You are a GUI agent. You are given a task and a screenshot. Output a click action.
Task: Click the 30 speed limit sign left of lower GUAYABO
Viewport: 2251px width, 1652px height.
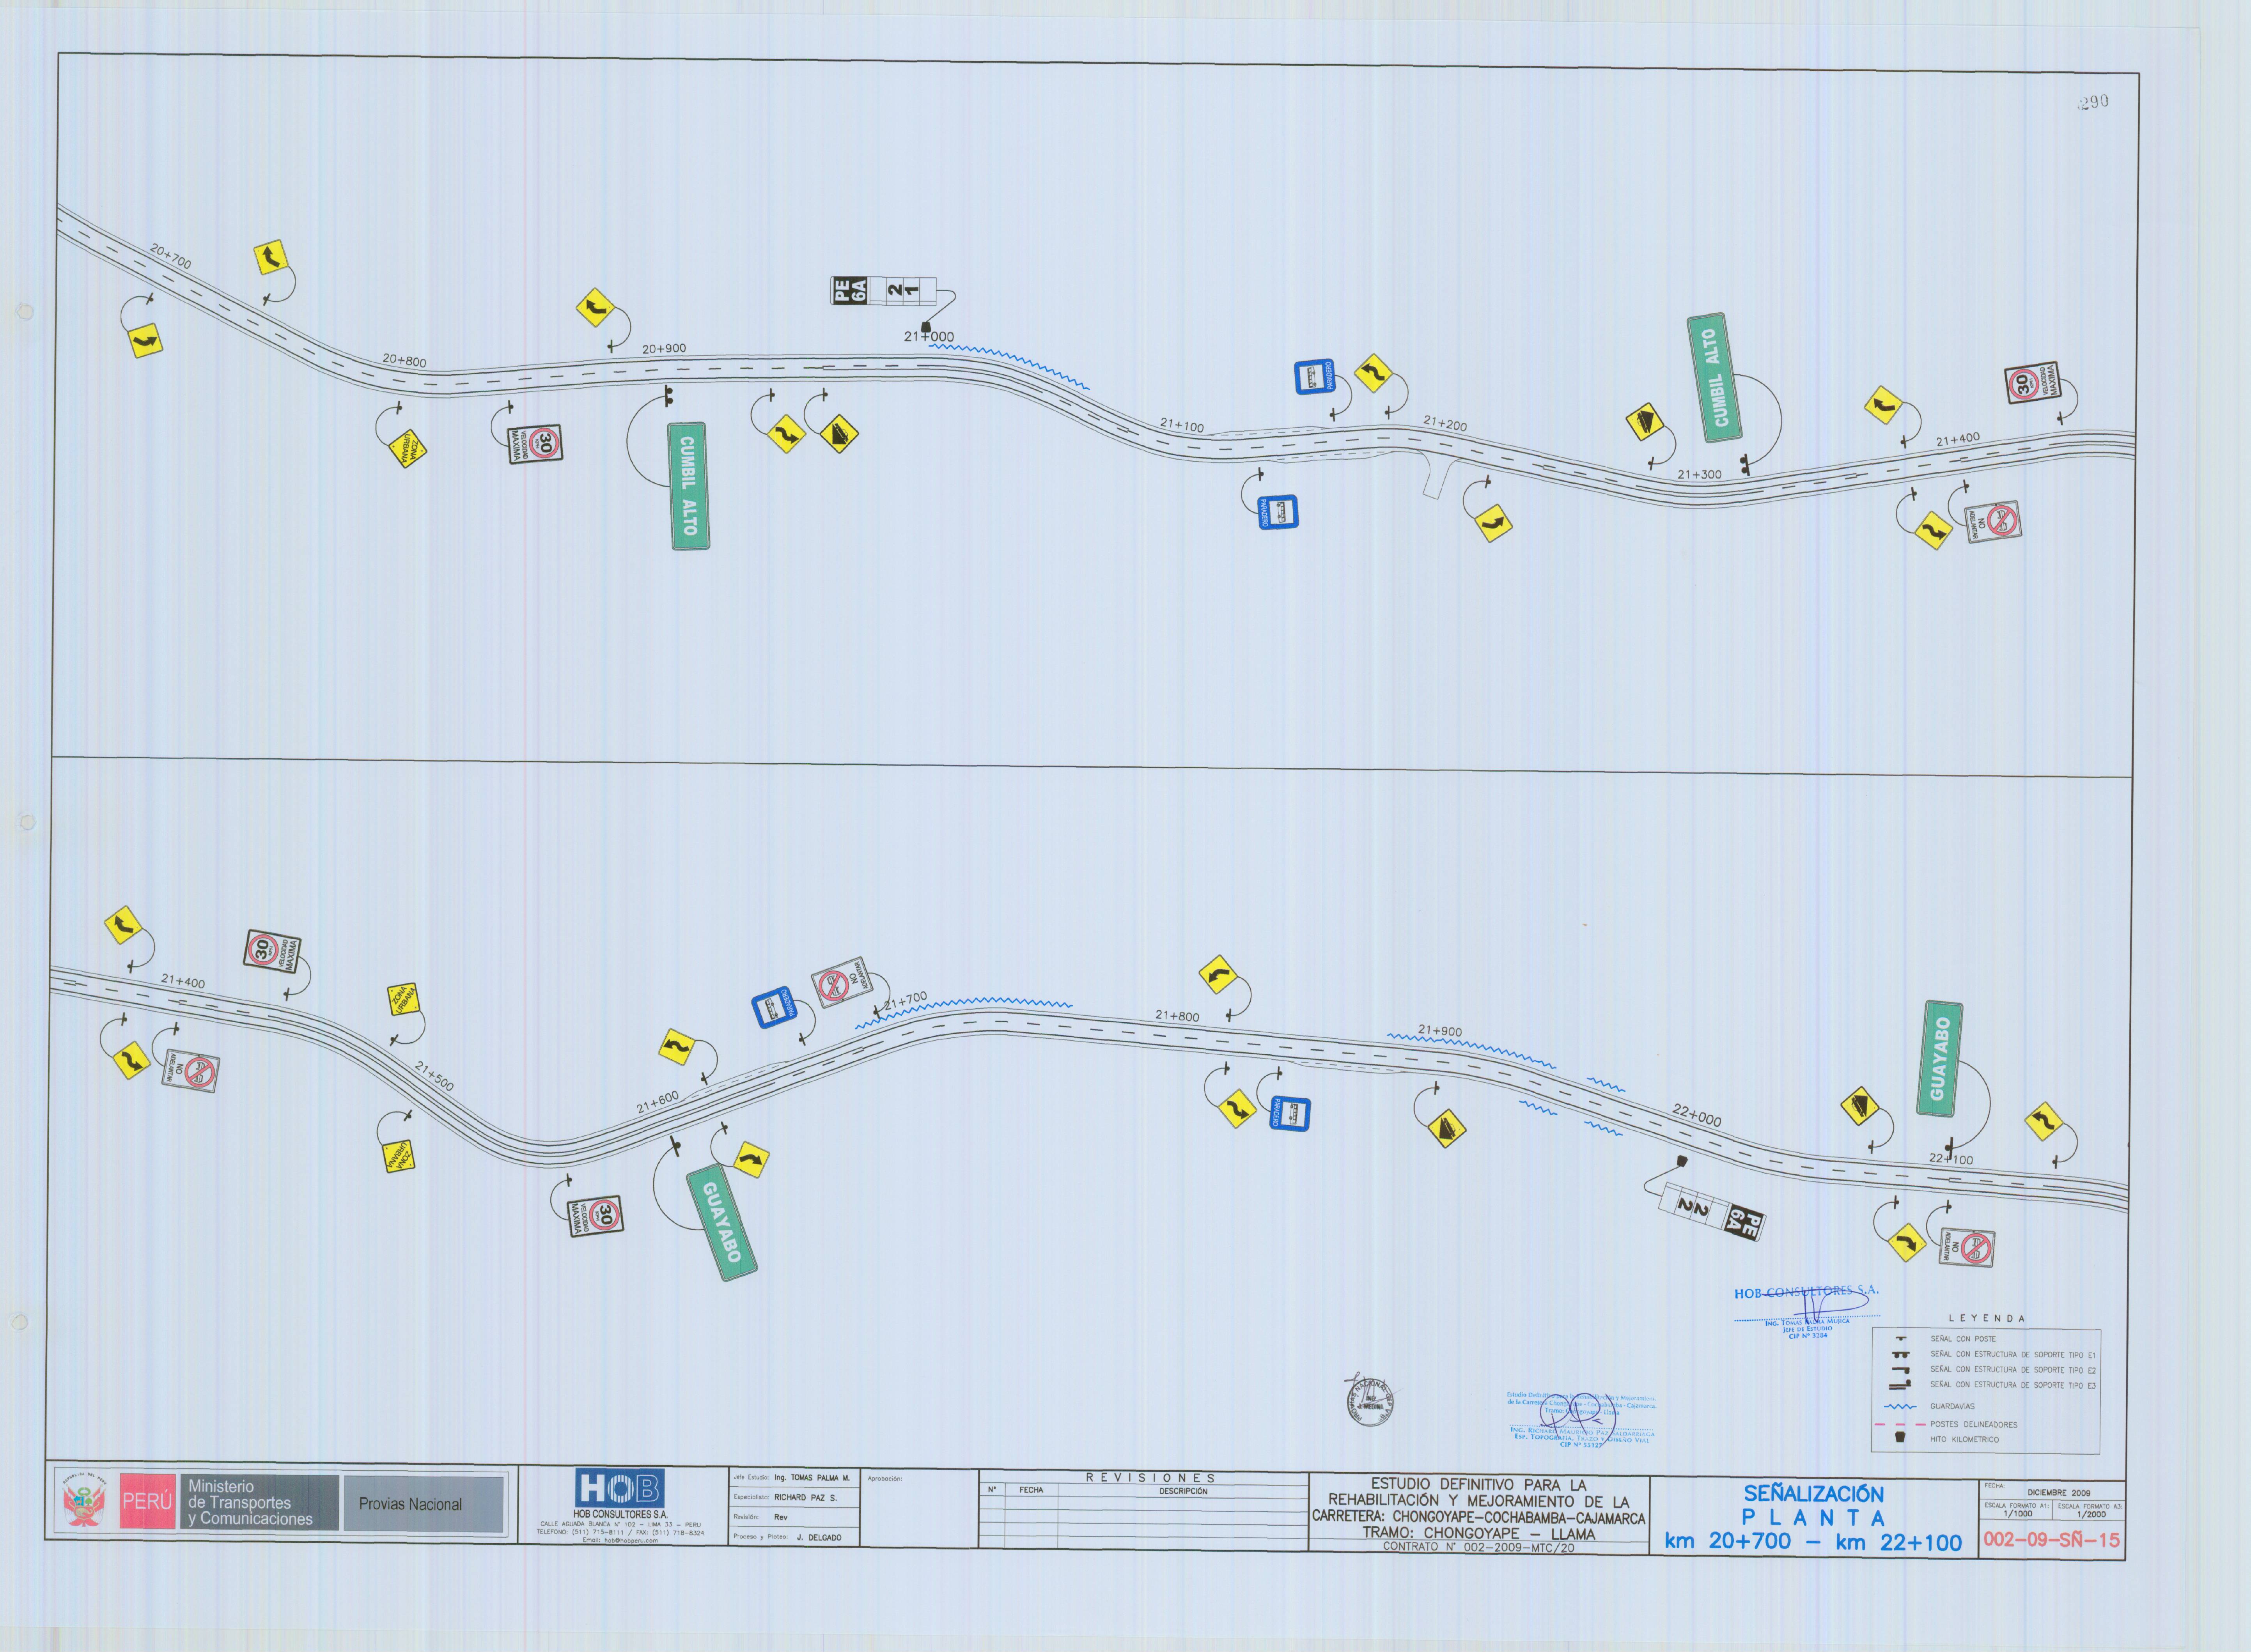[x=595, y=1216]
